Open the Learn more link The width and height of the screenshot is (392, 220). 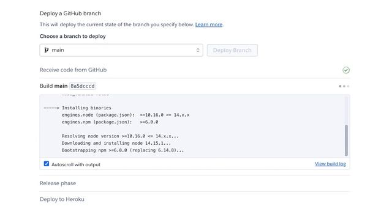209,24
